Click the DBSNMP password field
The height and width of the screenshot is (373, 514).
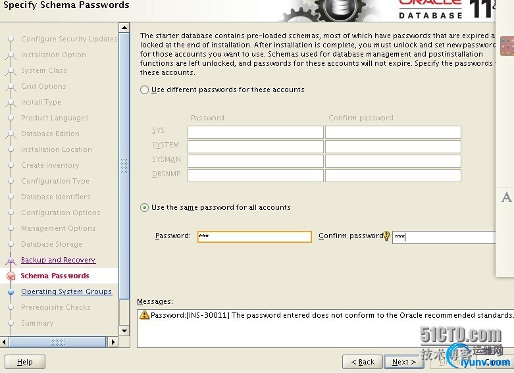pyautogui.click(x=255, y=176)
